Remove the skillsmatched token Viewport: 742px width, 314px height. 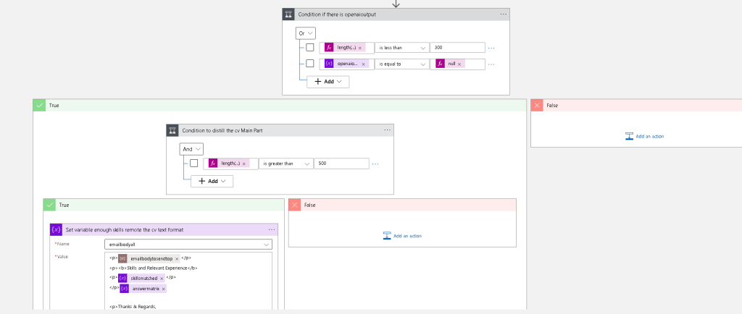162,278
